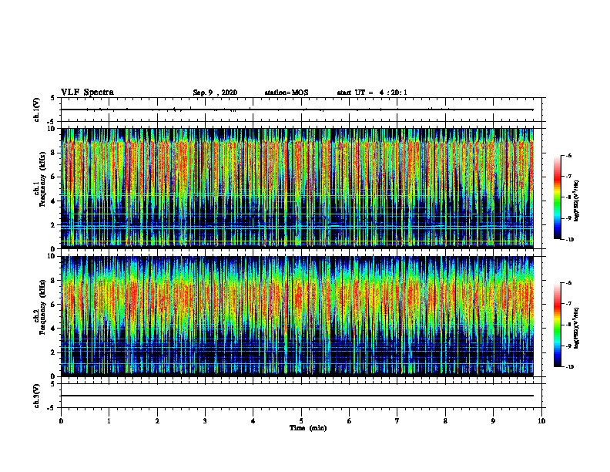Click the 'Time (min)' axis label

[x=308, y=428]
